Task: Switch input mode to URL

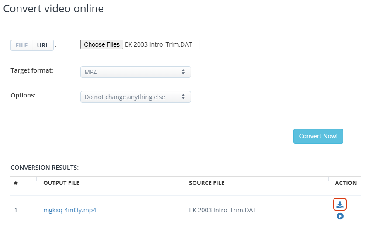Action: [x=43, y=45]
